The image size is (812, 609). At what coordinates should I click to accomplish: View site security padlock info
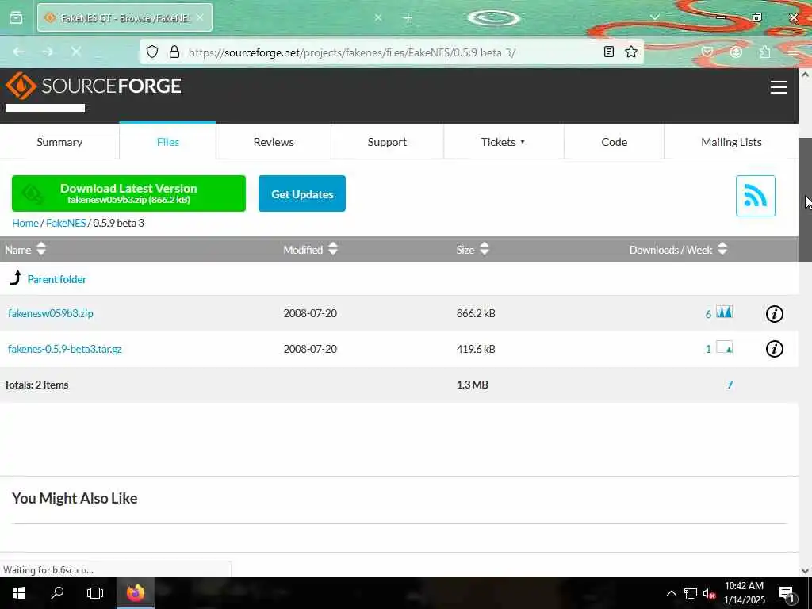tap(174, 52)
